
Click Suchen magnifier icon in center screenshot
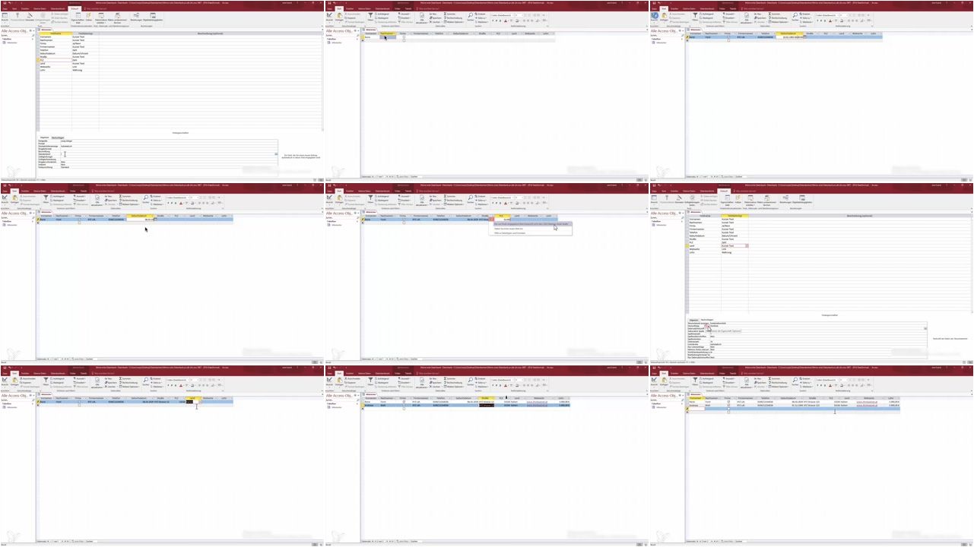(470, 199)
